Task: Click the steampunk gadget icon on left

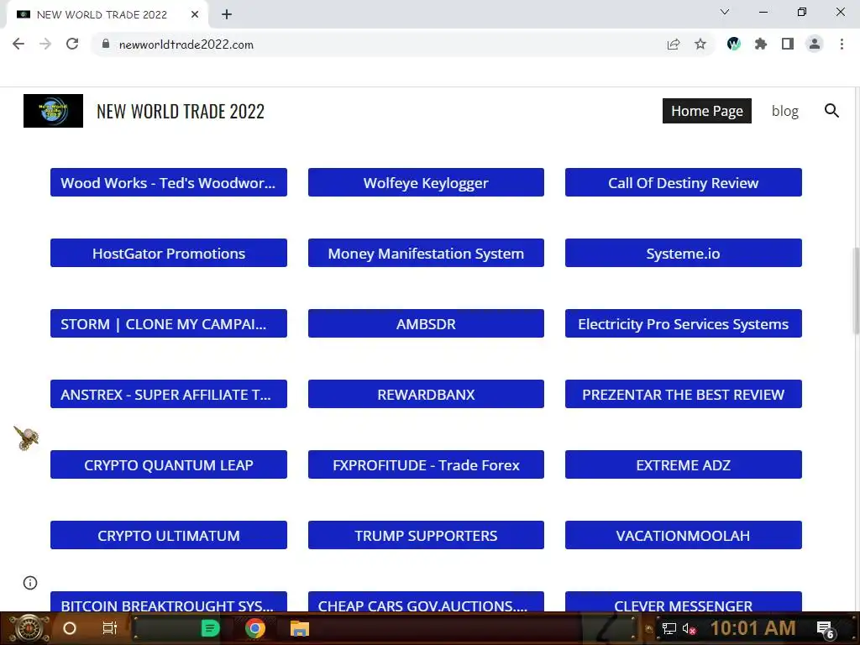Action: (x=26, y=438)
